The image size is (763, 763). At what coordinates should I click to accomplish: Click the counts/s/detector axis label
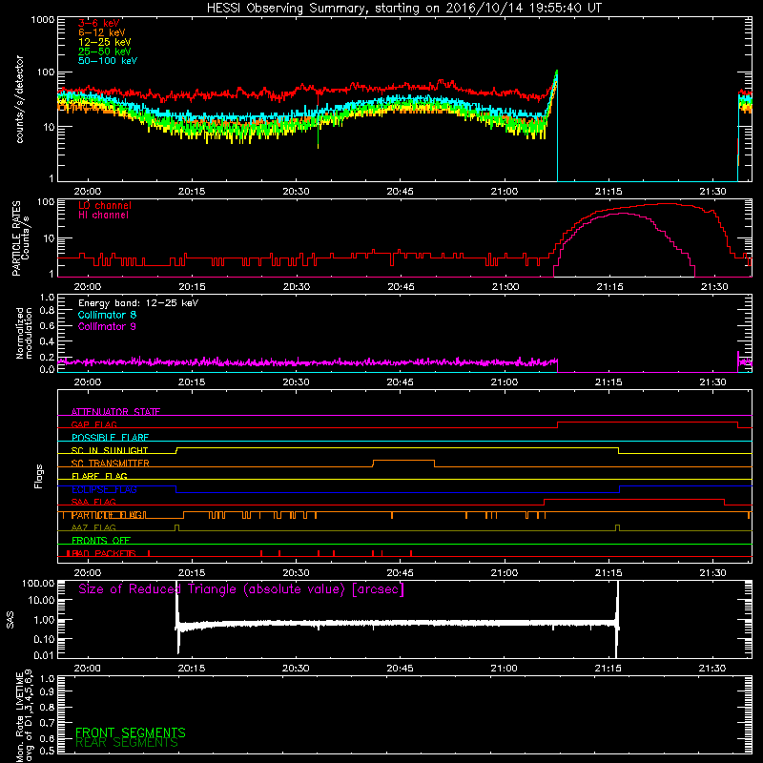point(19,99)
